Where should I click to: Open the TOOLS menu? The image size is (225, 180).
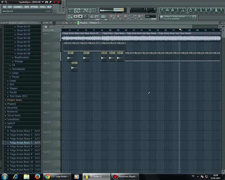click(43, 7)
